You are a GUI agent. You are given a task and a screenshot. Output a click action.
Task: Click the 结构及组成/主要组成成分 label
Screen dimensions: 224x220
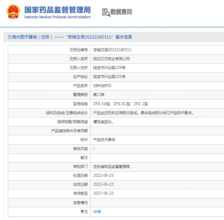pyautogui.click(x=67, y=113)
